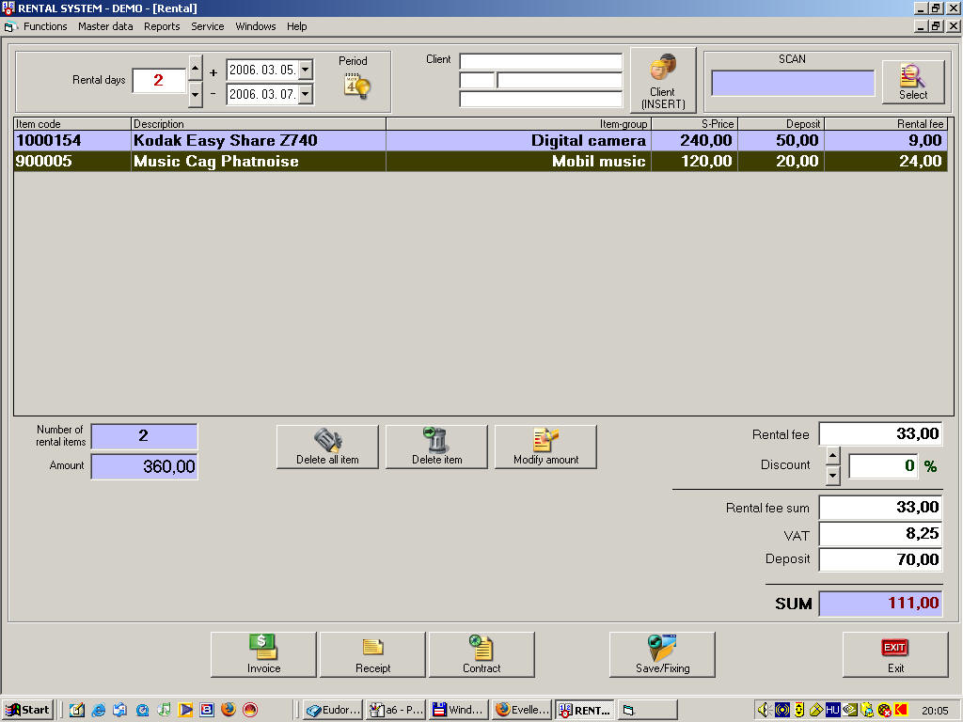Exit the rental window
The image size is (963, 722).
click(895, 654)
